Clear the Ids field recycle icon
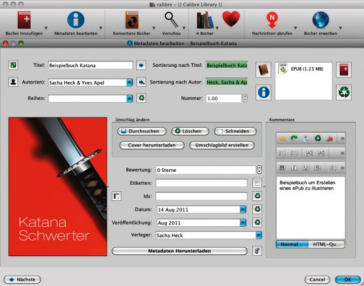 click(257, 196)
